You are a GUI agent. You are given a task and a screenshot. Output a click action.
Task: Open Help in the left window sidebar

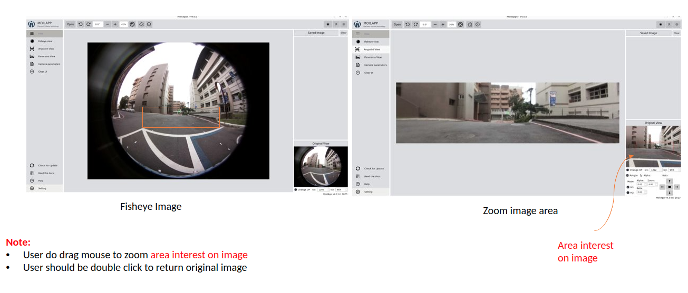coord(45,180)
